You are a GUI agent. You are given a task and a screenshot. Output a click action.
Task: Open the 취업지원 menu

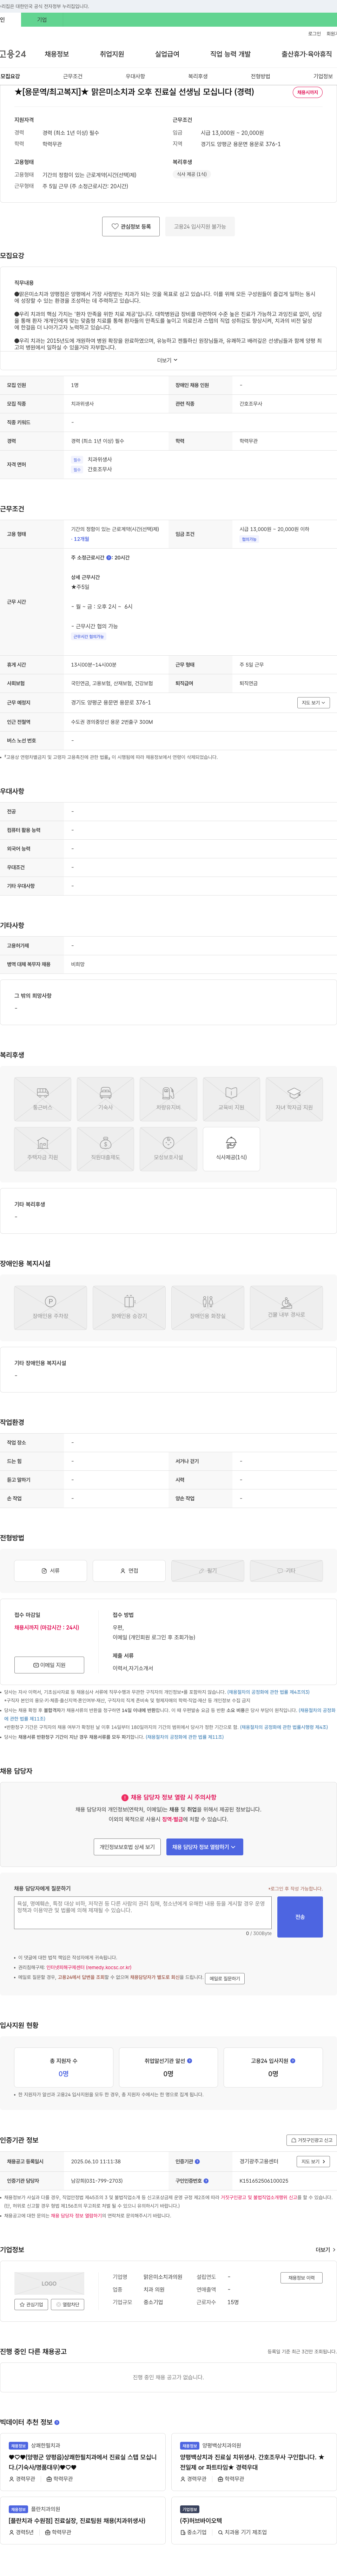pyautogui.click(x=112, y=54)
